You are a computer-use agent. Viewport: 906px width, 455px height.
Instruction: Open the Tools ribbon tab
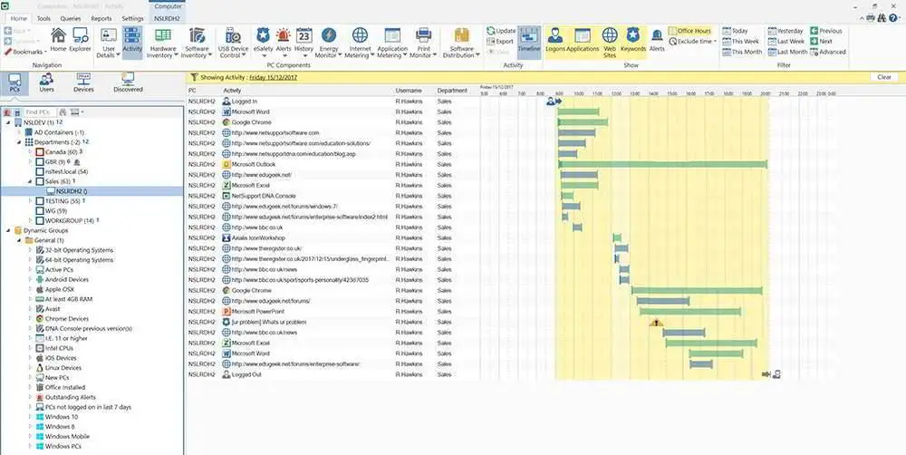[43, 18]
